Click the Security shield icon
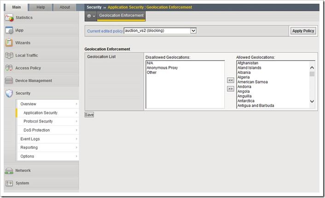The width and height of the screenshot is (325, 198). click(9, 93)
